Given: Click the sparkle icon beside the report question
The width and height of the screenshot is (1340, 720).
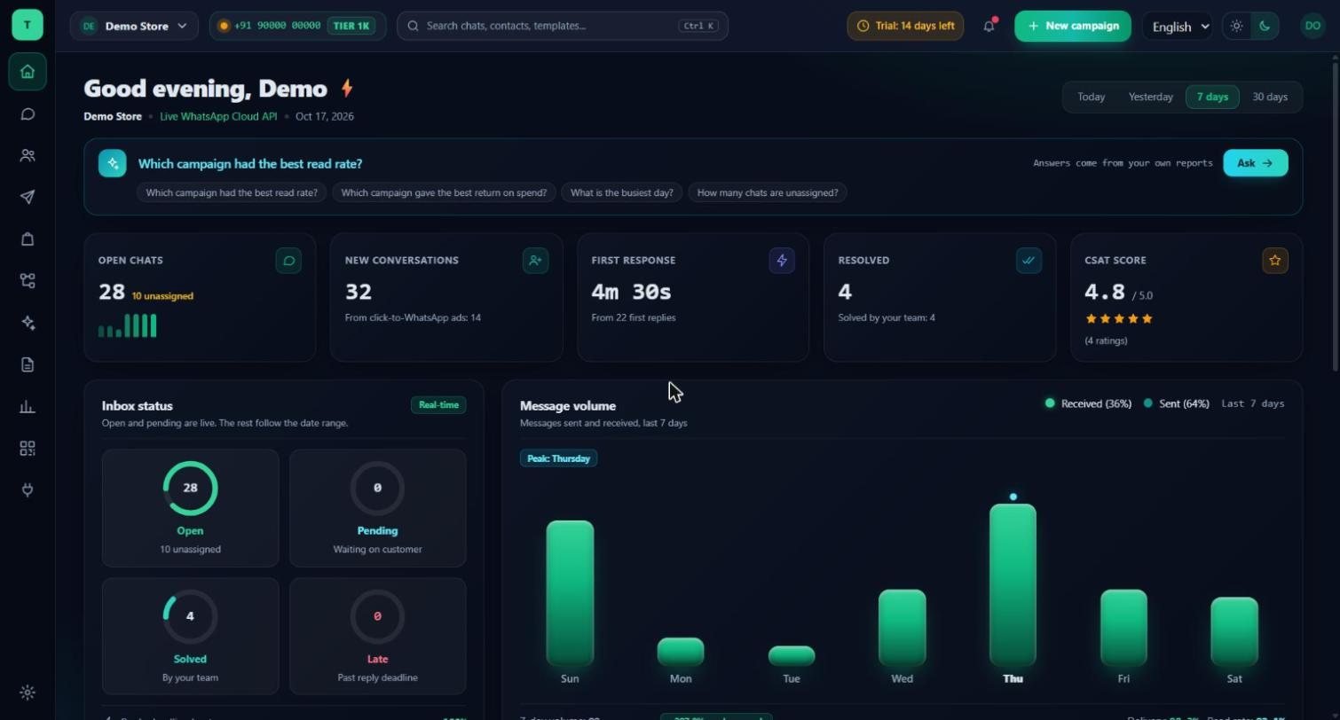Looking at the screenshot, I should click(x=112, y=163).
